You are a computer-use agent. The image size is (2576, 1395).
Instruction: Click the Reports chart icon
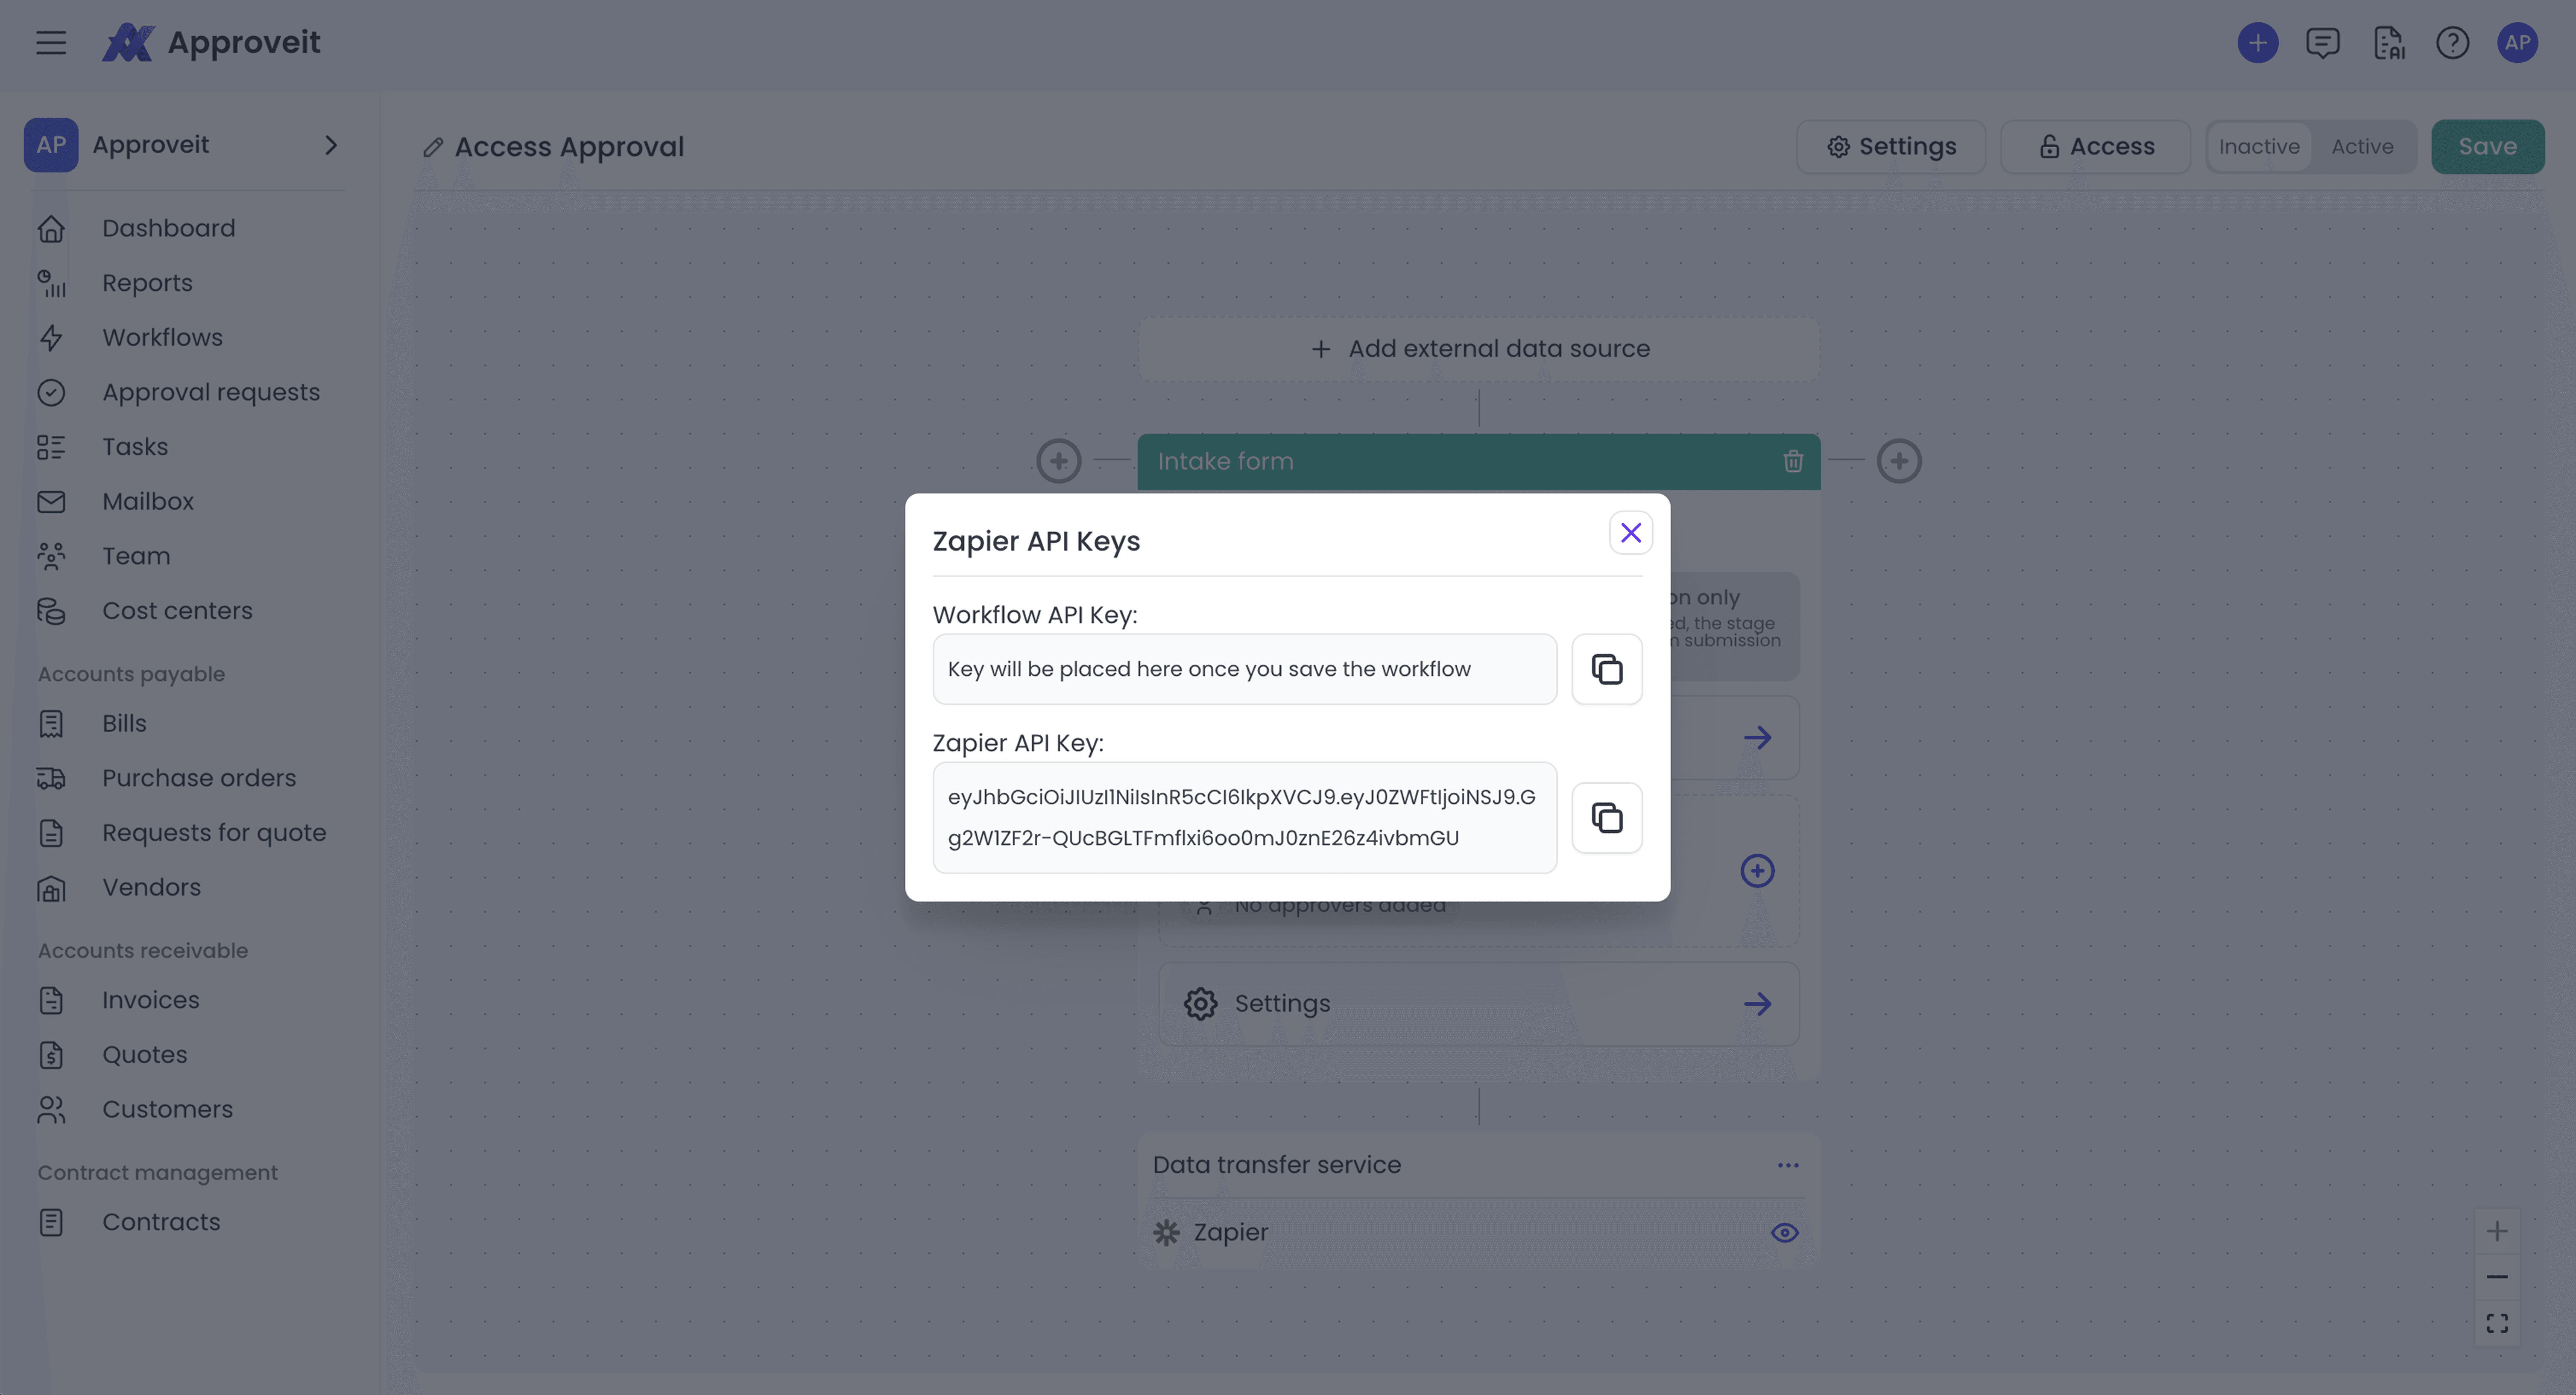51,284
